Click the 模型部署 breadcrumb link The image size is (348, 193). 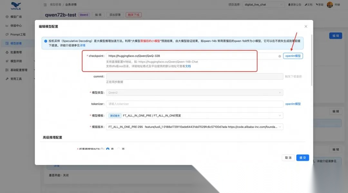click(x=55, y=5)
